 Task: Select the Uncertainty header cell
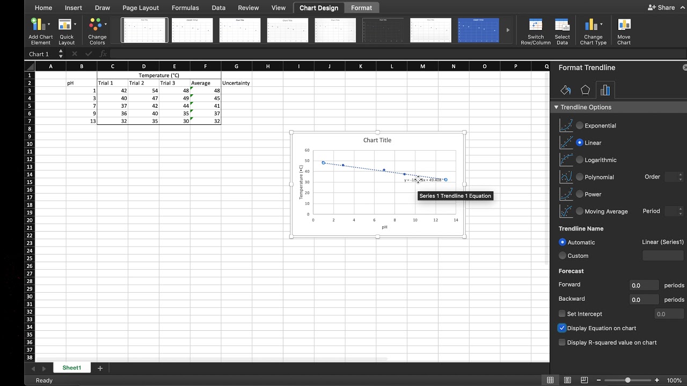236,83
